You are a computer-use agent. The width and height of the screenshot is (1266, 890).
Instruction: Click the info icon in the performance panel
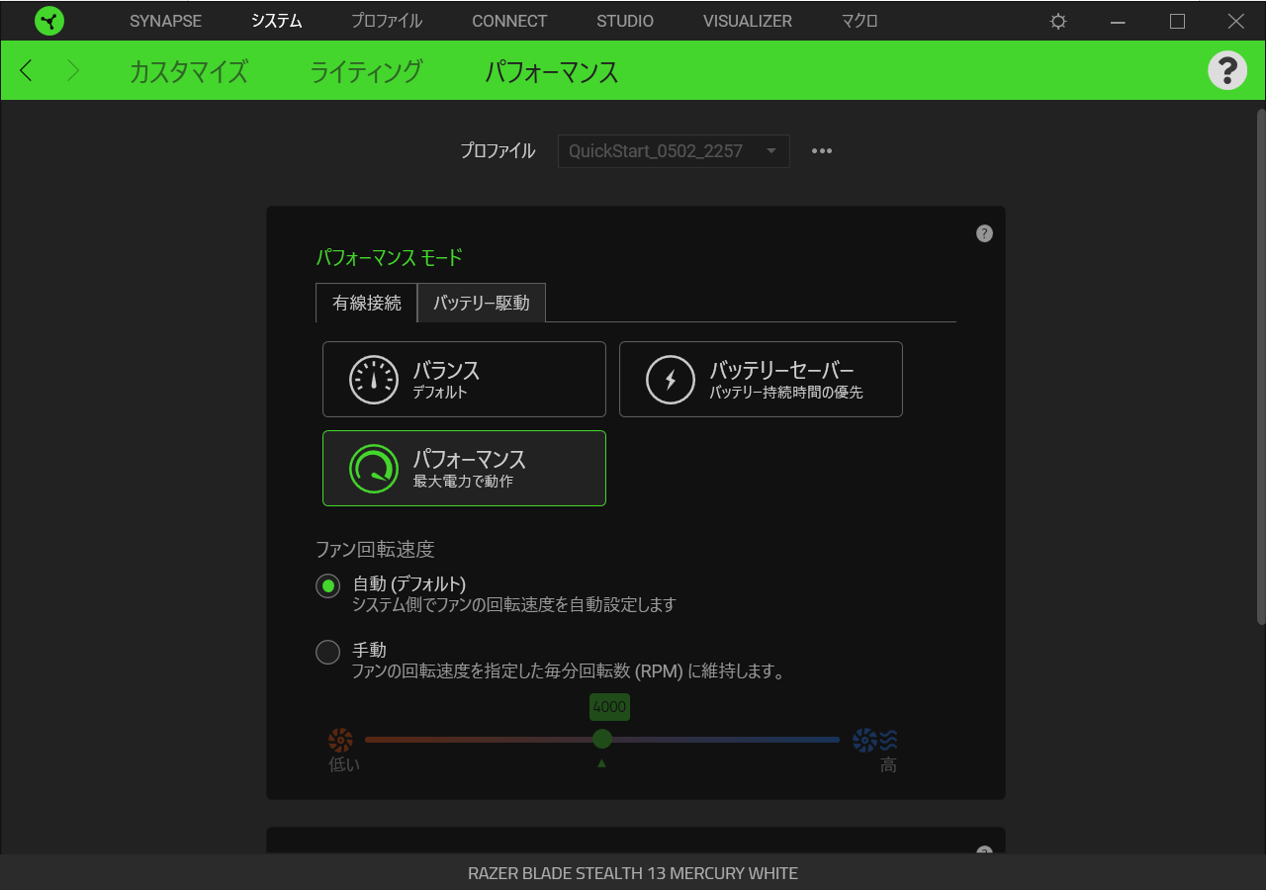pos(984,232)
